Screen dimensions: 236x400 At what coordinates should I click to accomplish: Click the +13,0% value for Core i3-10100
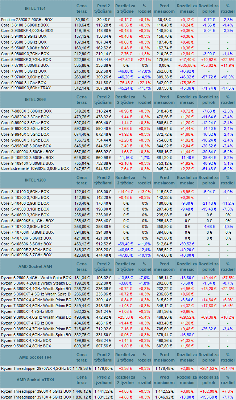(144, 192)
